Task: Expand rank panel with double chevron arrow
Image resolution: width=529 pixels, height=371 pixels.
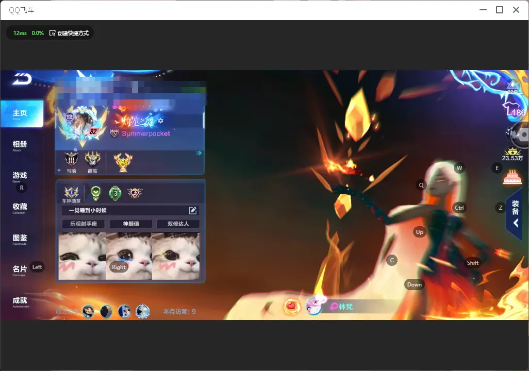Action: [199, 153]
